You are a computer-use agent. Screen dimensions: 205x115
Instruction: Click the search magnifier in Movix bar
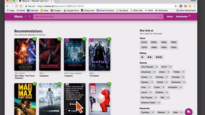pyautogui.click(x=160, y=17)
